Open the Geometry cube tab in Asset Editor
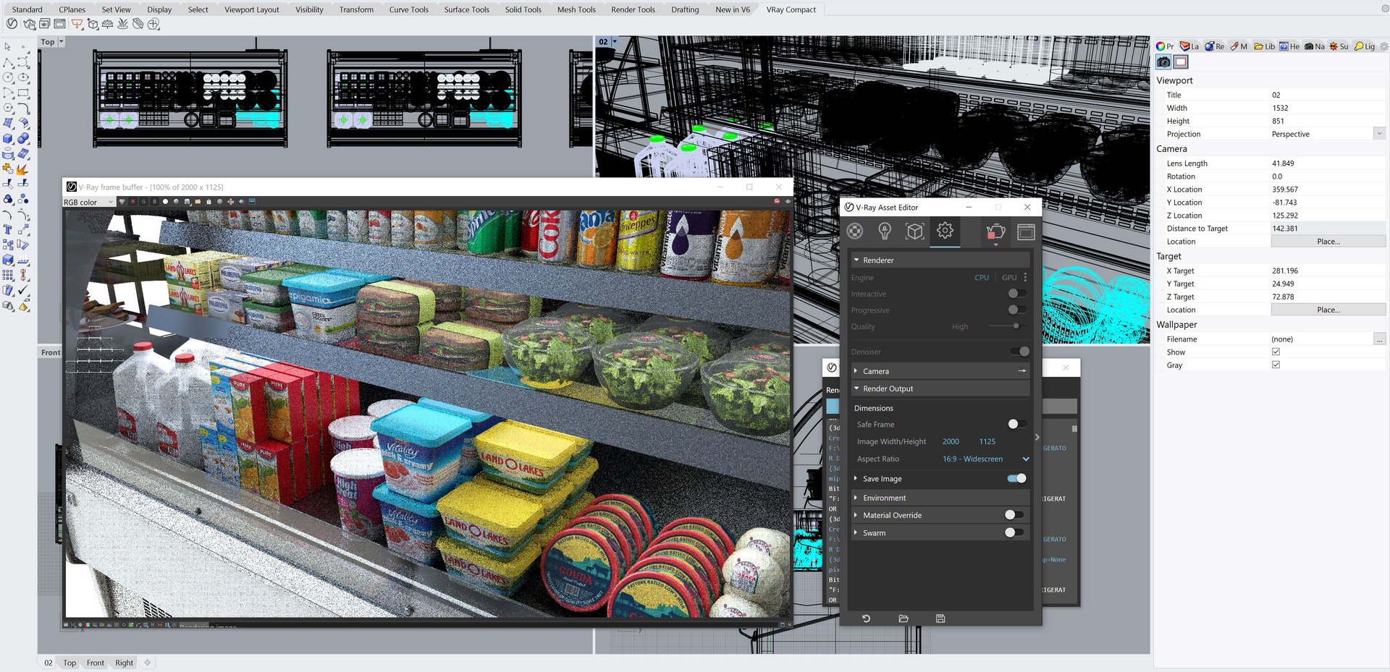Image resolution: width=1390 pixels, height=672 pixels. coord(914,231)
